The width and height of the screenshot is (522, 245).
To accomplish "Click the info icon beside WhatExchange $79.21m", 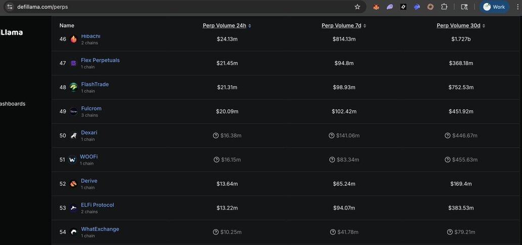I will 450,232.
